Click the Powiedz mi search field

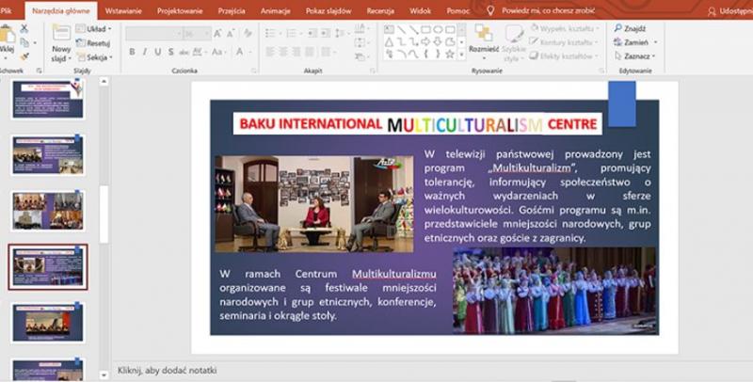tap(548, 10)
